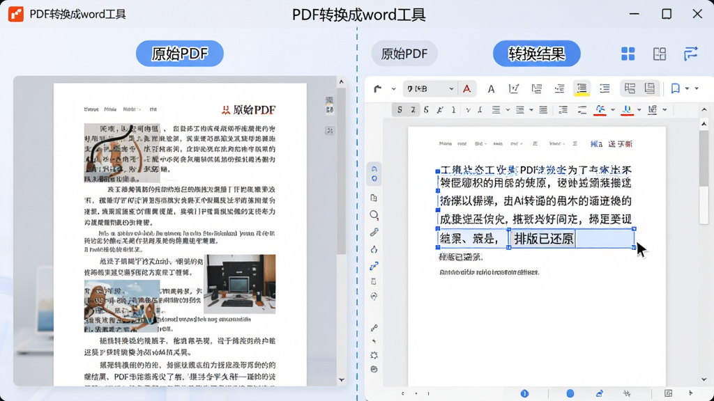This screenshot has width=714, height=401.
Task: Switch to the blue four-square grid view
Action: (x=628, y=54)
